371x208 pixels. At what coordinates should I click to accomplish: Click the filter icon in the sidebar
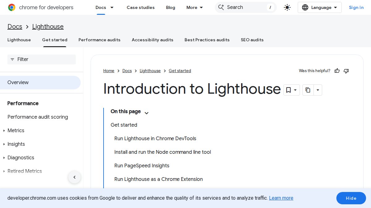12,59
